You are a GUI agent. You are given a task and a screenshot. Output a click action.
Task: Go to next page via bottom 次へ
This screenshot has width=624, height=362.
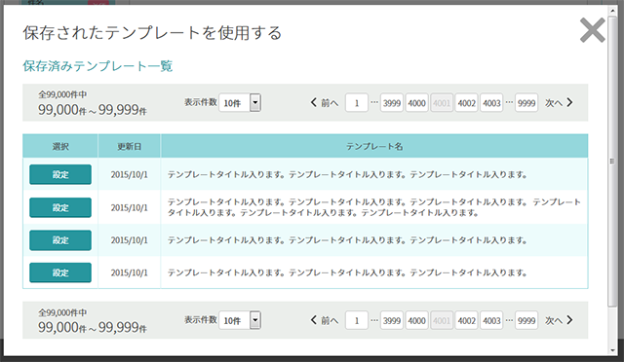[x=559, y=320]
